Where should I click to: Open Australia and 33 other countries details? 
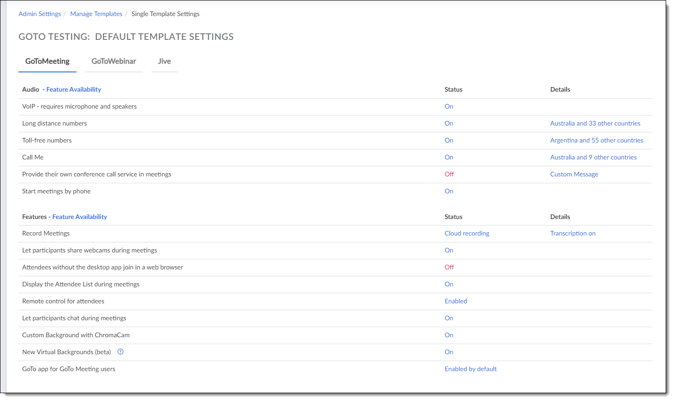coord(595,123)
